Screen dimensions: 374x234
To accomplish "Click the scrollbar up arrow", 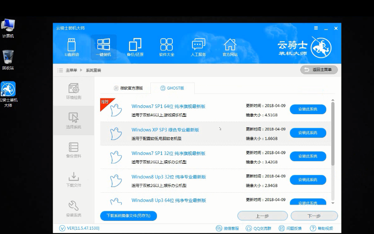I will click(x=333, y=101).
